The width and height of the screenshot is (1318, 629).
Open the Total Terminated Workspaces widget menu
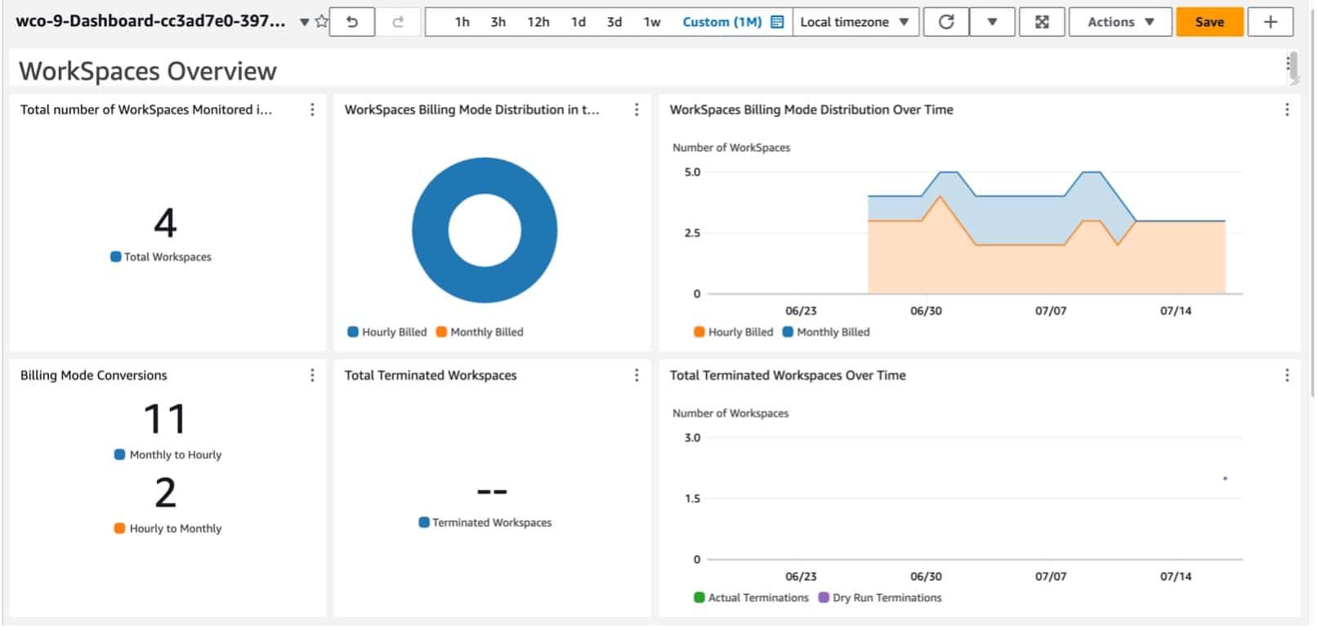point(637,375)
